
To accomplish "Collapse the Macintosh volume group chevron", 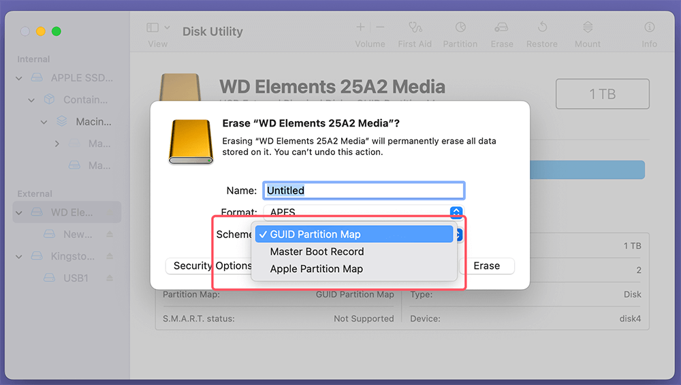I will pos(44,122).
